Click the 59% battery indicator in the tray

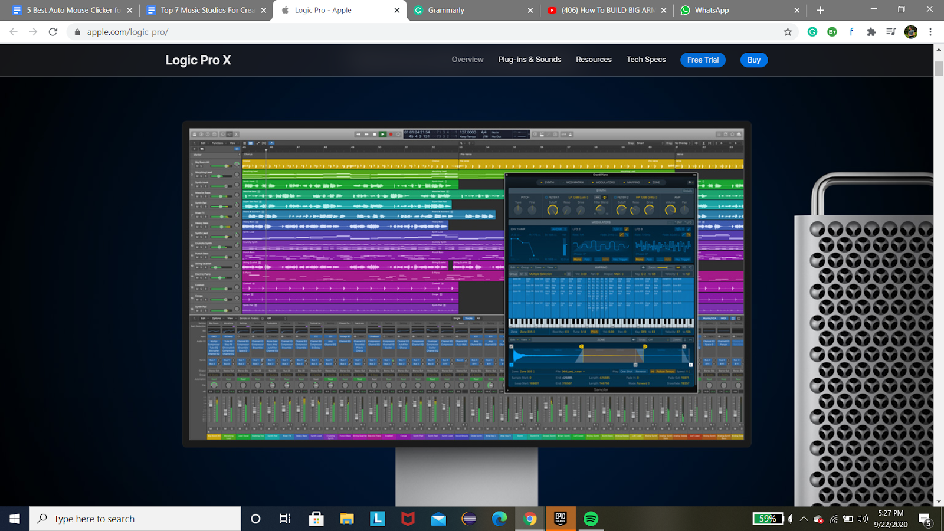[x=768, y=519]
